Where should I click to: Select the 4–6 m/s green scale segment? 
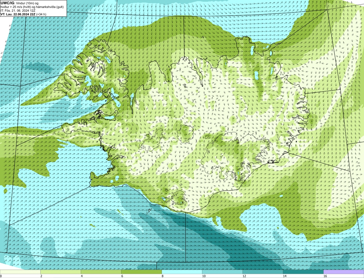pyautogui.click(x=101, y=272)
